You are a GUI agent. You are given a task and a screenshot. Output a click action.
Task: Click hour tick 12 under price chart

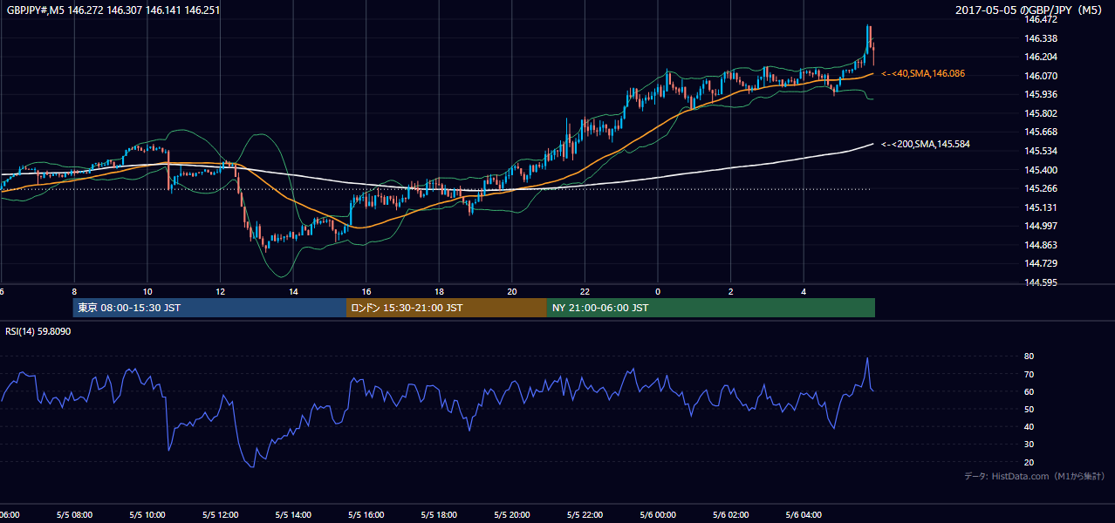[x=220, y=291]
